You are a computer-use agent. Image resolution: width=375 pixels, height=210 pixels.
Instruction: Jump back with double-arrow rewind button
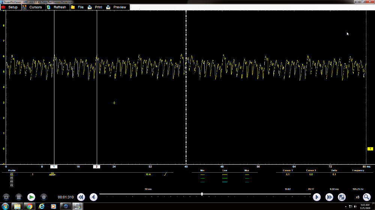pyautogui.click(x=81, y=197)
